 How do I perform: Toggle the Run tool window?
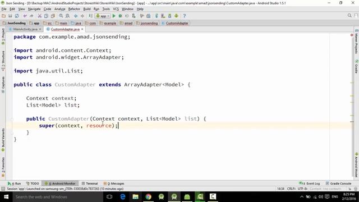(14, 183)
